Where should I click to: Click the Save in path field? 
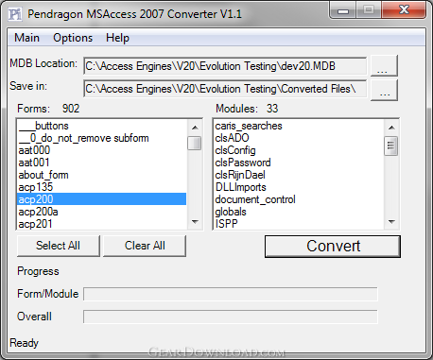tap(225, 89)
